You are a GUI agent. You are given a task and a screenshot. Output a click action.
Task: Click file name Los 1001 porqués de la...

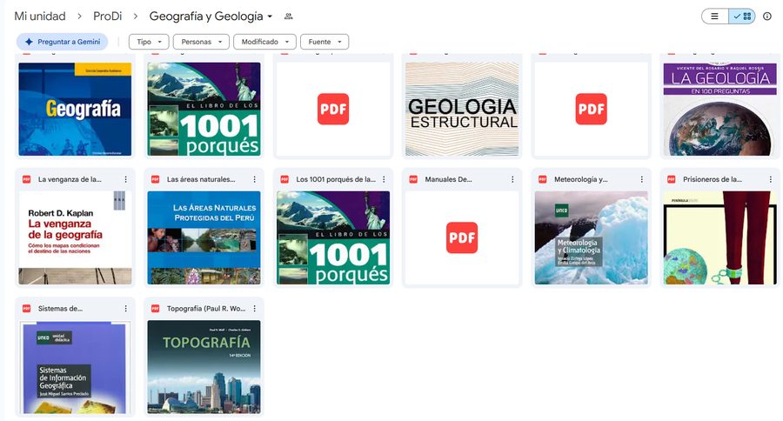point(336,179)
